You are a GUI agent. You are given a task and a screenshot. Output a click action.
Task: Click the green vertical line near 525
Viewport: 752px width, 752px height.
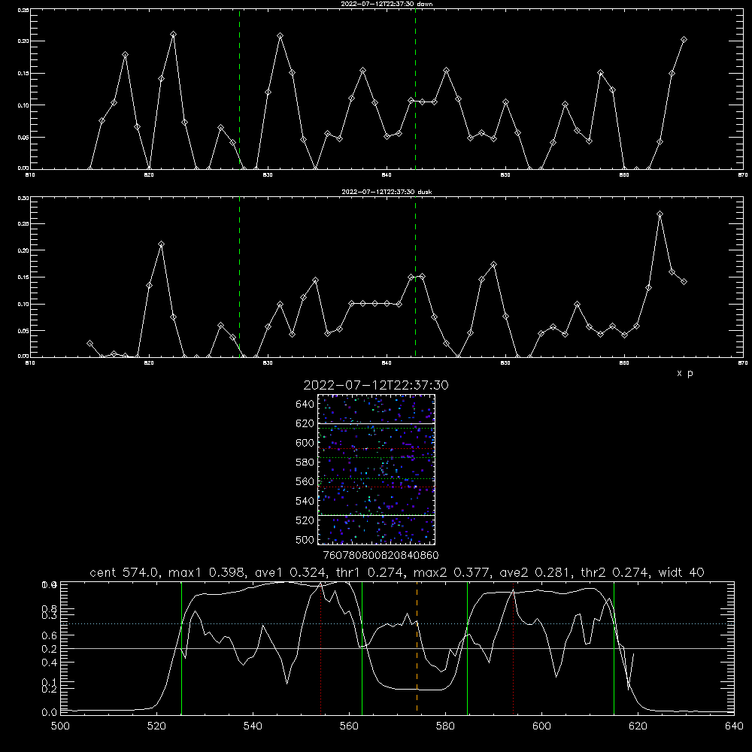pos(181,647)
